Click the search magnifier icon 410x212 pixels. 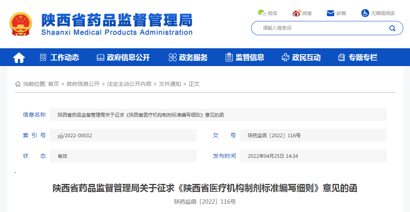click(x=392, y=28)
